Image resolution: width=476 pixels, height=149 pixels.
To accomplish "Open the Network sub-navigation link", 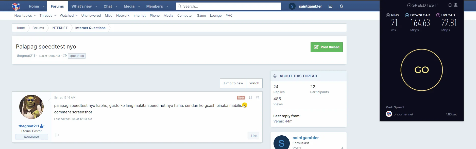I will [x=123, y=16].
